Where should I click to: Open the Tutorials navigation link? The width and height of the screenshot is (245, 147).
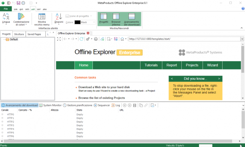pyautogui.click(x=151, y=65)
